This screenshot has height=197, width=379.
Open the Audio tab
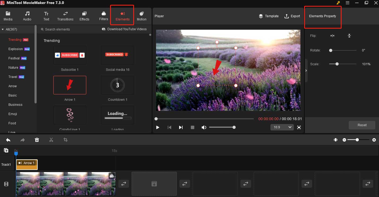pos(27,16)
